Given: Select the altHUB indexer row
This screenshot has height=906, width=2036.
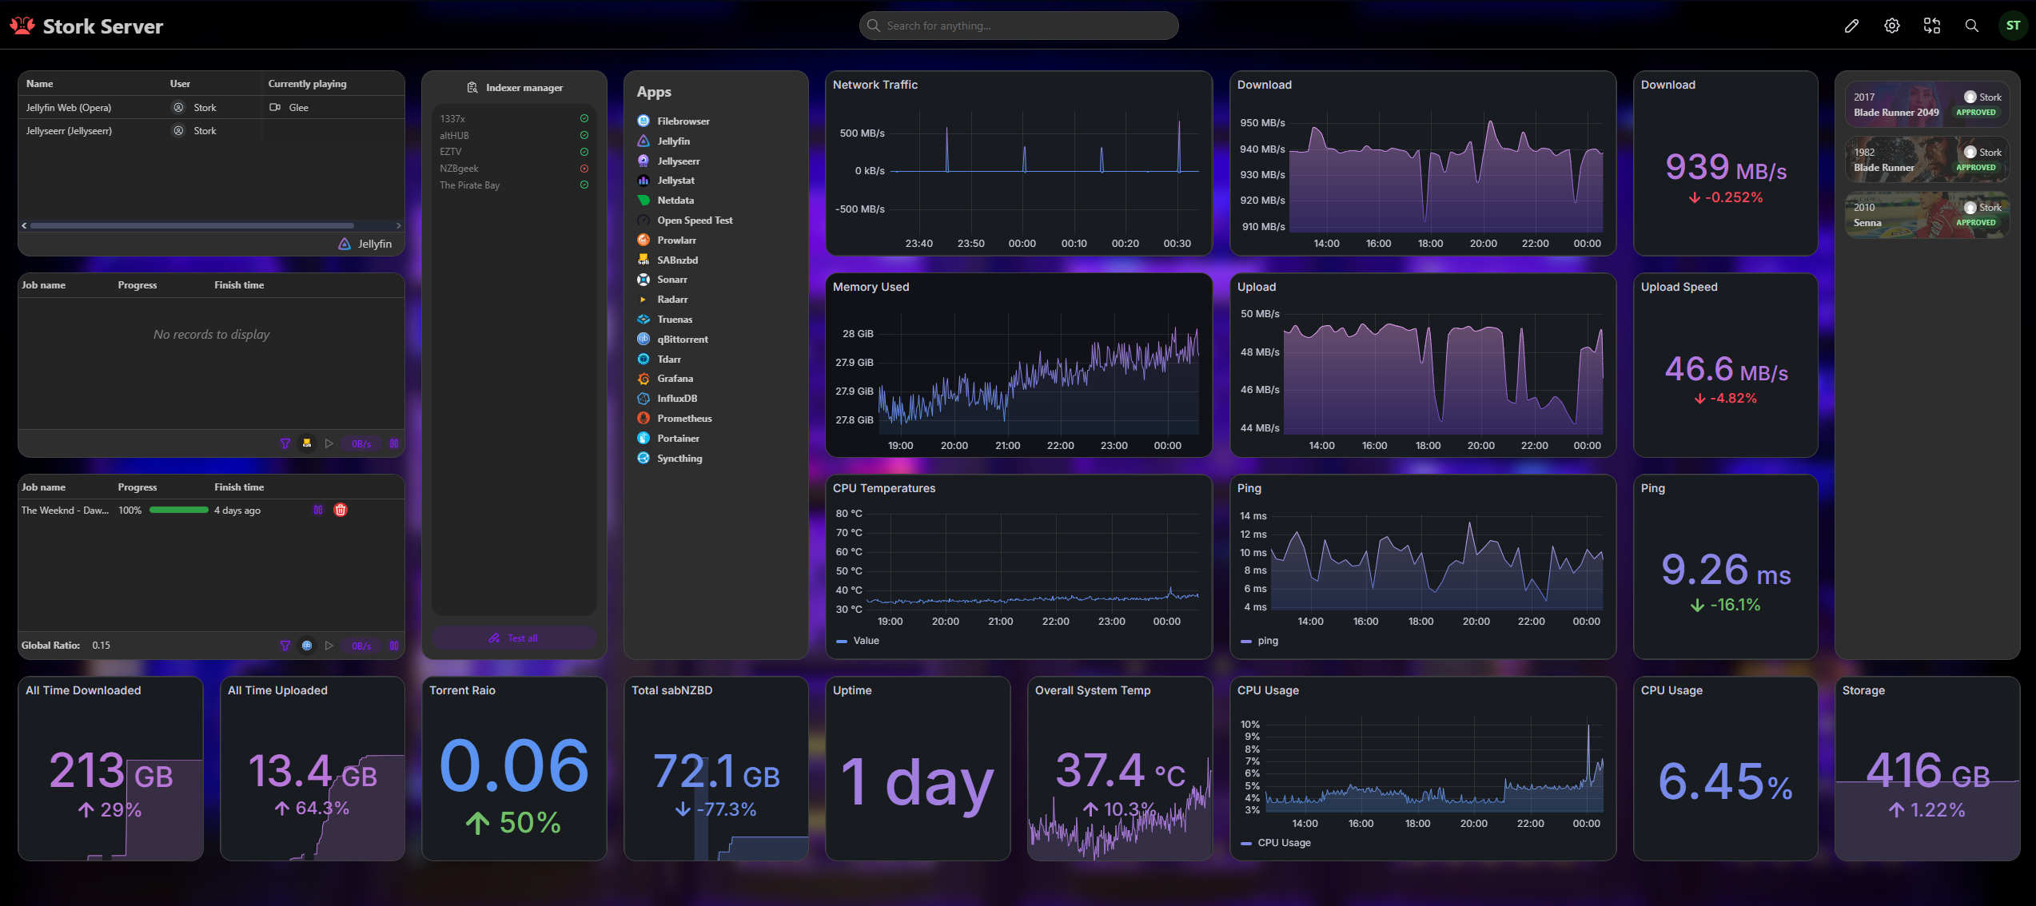Looking at the screenshot, I should (514, 136).
